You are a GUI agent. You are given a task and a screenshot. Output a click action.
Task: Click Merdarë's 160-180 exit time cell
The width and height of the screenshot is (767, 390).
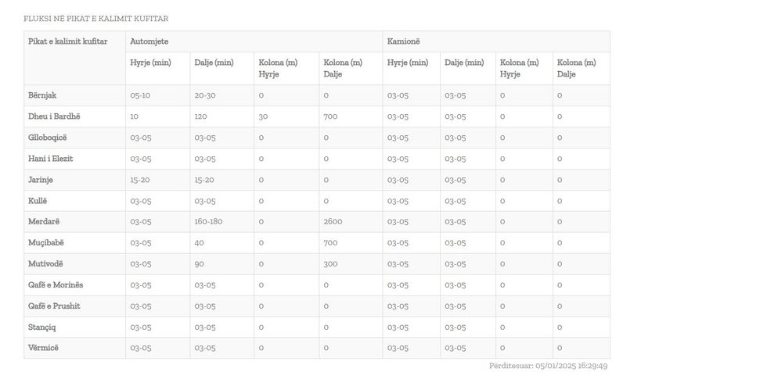click(208, 221)
